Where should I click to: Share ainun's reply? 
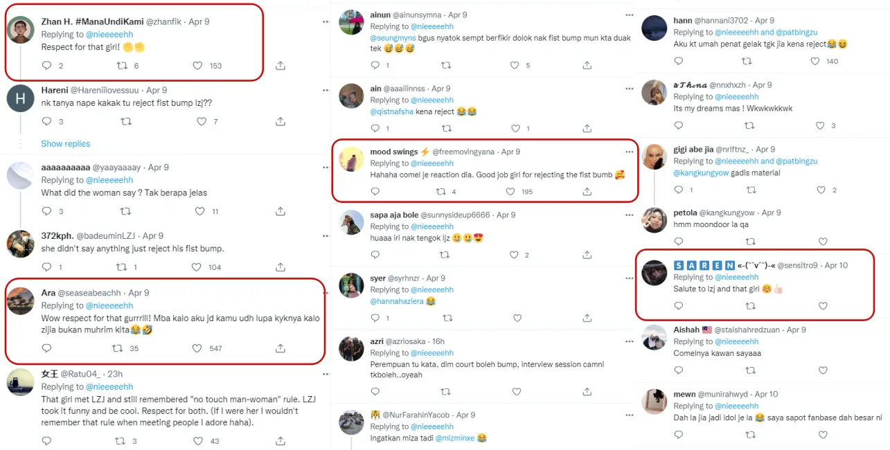(x=587, y=66)
